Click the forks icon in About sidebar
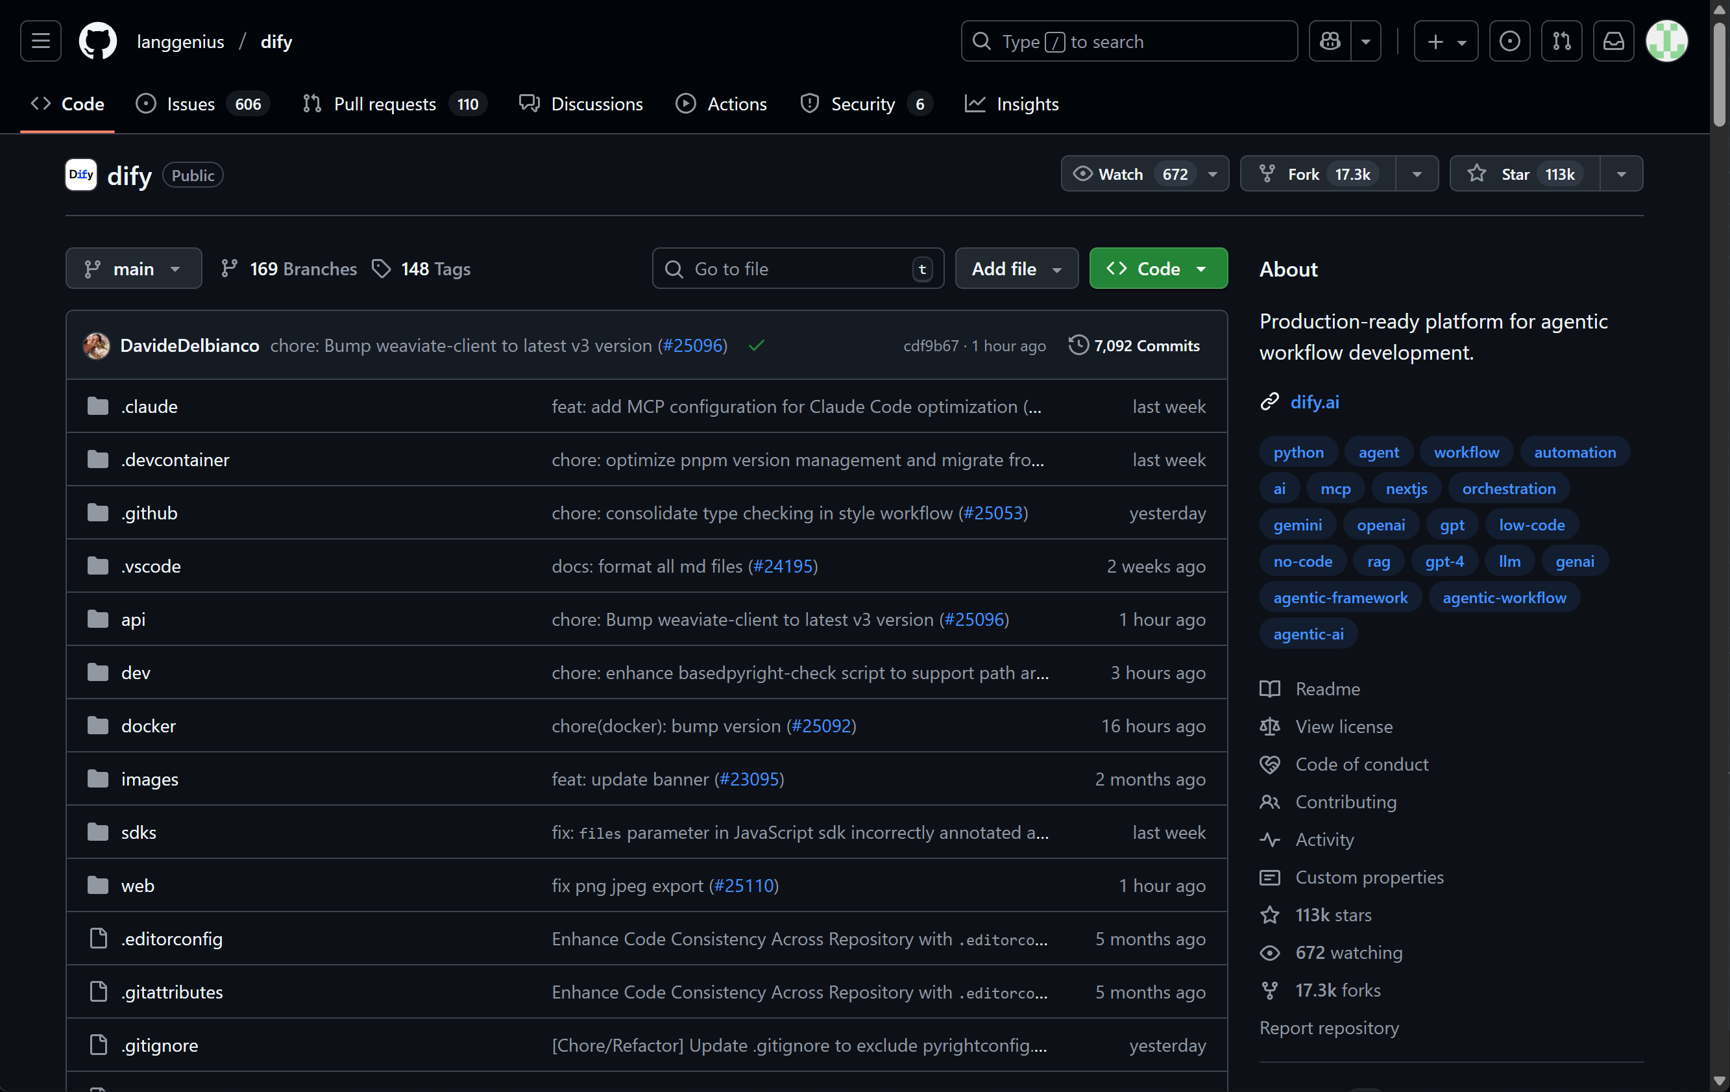 pyautogui.click(x=1269, y=990)
